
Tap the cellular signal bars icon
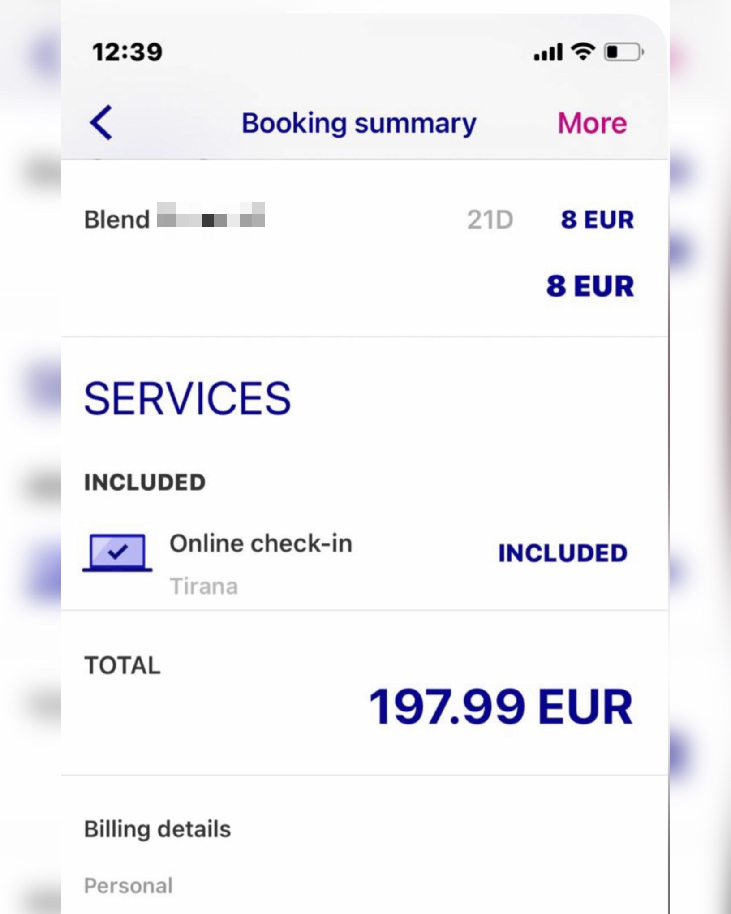click(548, 52)
